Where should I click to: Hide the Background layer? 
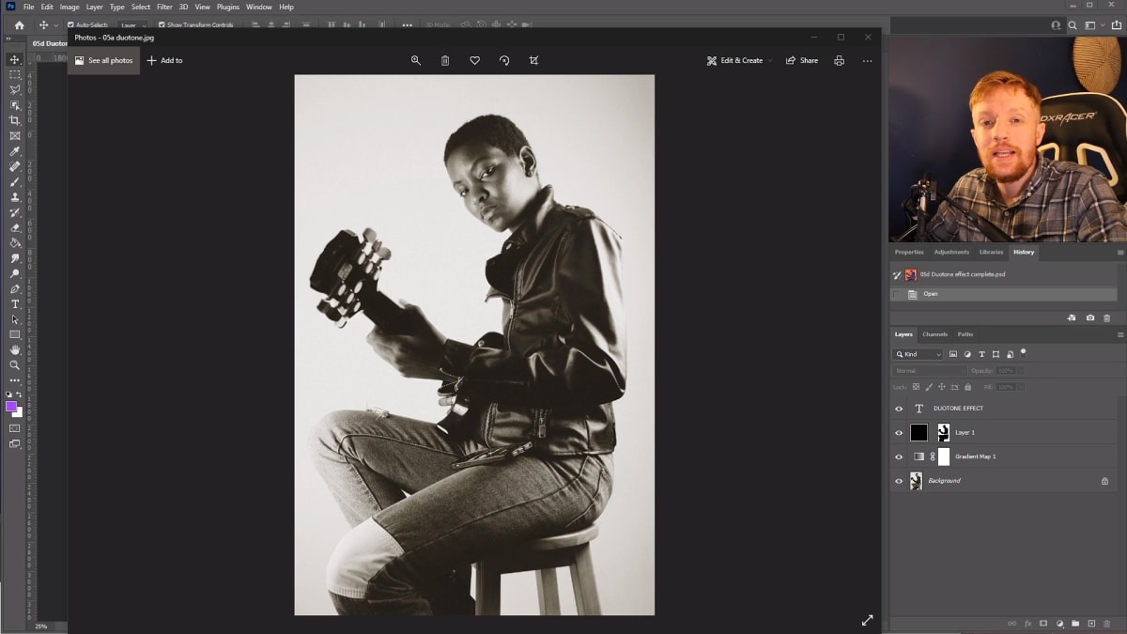pos(899,480)
